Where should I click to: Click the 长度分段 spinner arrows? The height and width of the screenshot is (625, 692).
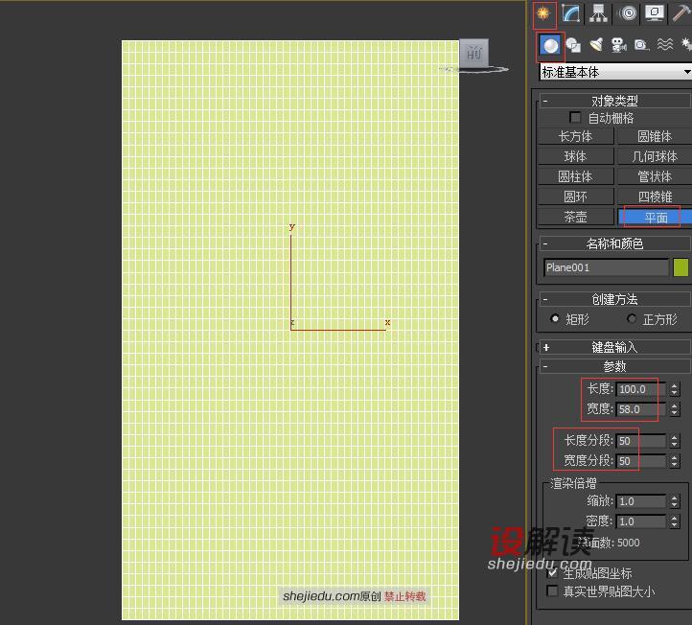(x=674, y=441)
